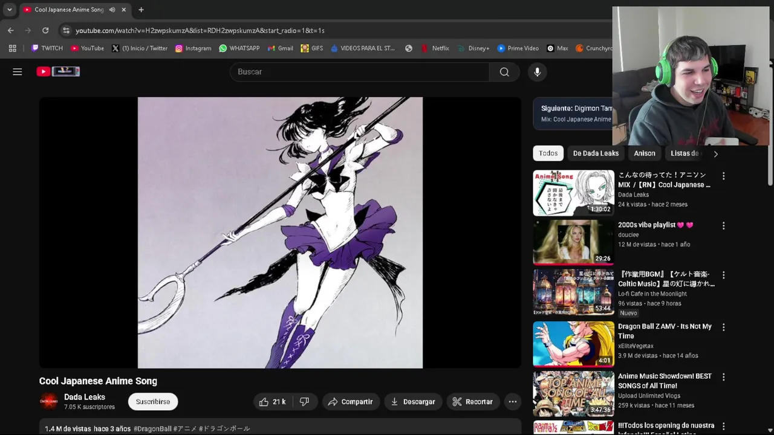The height and width of the screenshot is (435, 774).
Task: Select the Listas de filter chip
Action: [685, 153]
